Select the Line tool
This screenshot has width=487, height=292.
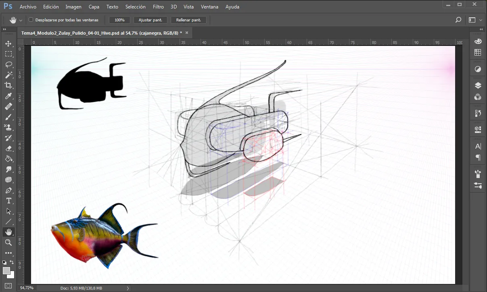click(x=8, y=222)
